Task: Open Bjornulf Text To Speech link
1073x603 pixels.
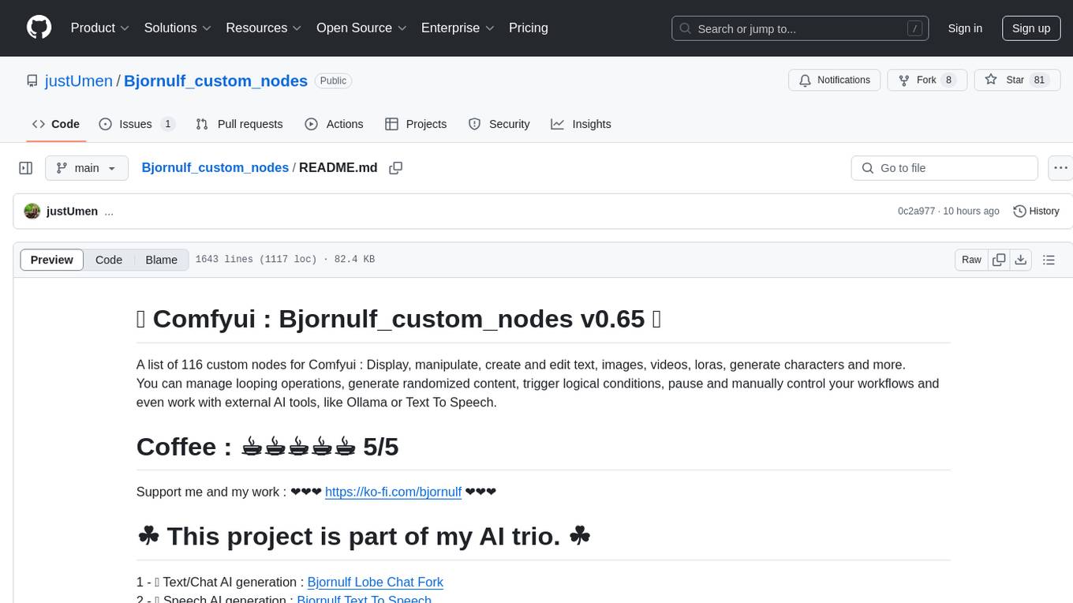Action: click(365, 599)
